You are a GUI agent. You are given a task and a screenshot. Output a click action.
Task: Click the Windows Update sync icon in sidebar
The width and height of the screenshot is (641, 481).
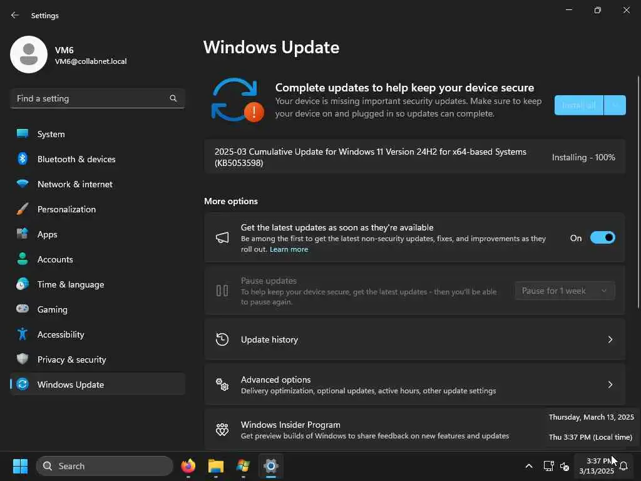coord(23,384)
